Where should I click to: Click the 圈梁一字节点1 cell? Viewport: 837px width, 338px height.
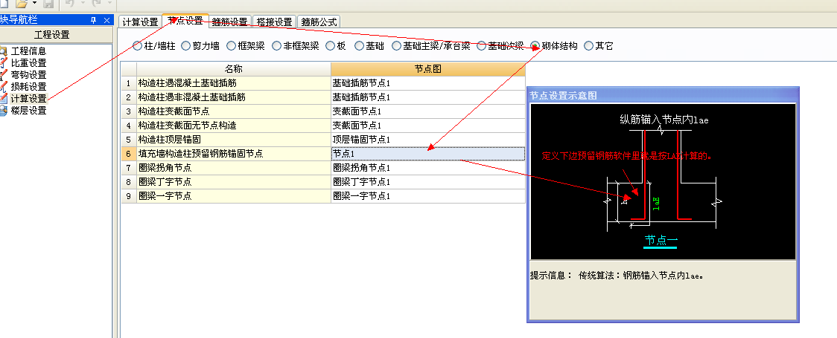coord(428,196)
